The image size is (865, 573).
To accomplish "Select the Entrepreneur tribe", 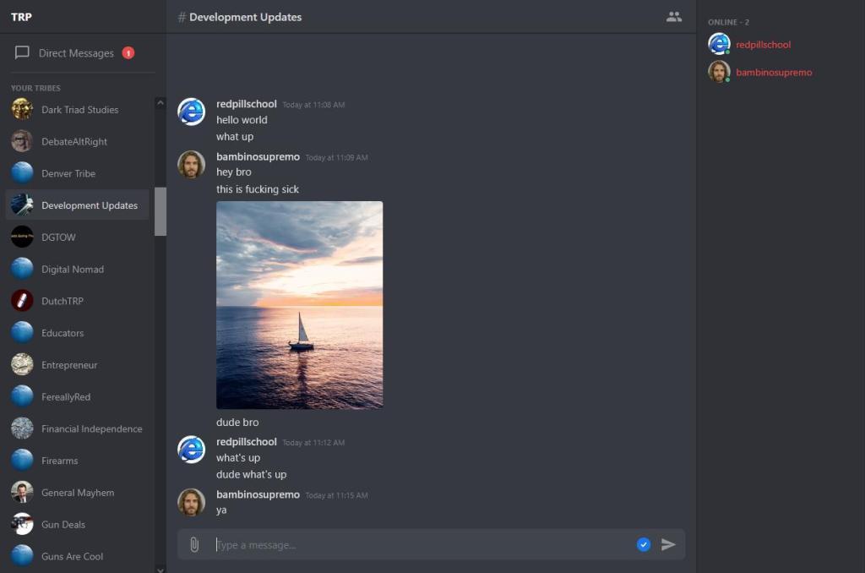I will pyautogui.click(x=69, y=365).
